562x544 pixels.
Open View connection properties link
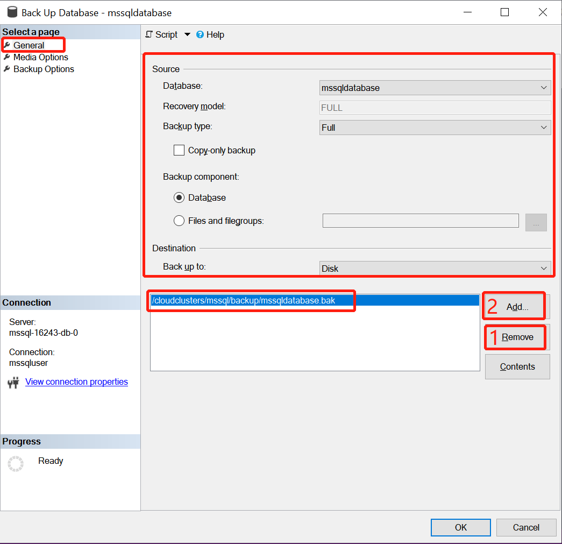point(76,382)
